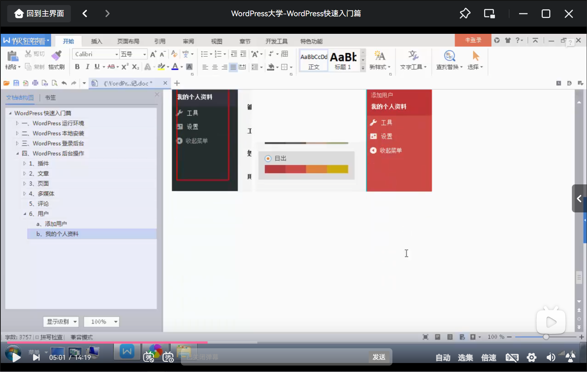Collapse the 6、用户 tree node
Screen dimensions: 587x372
pos(24,214)
